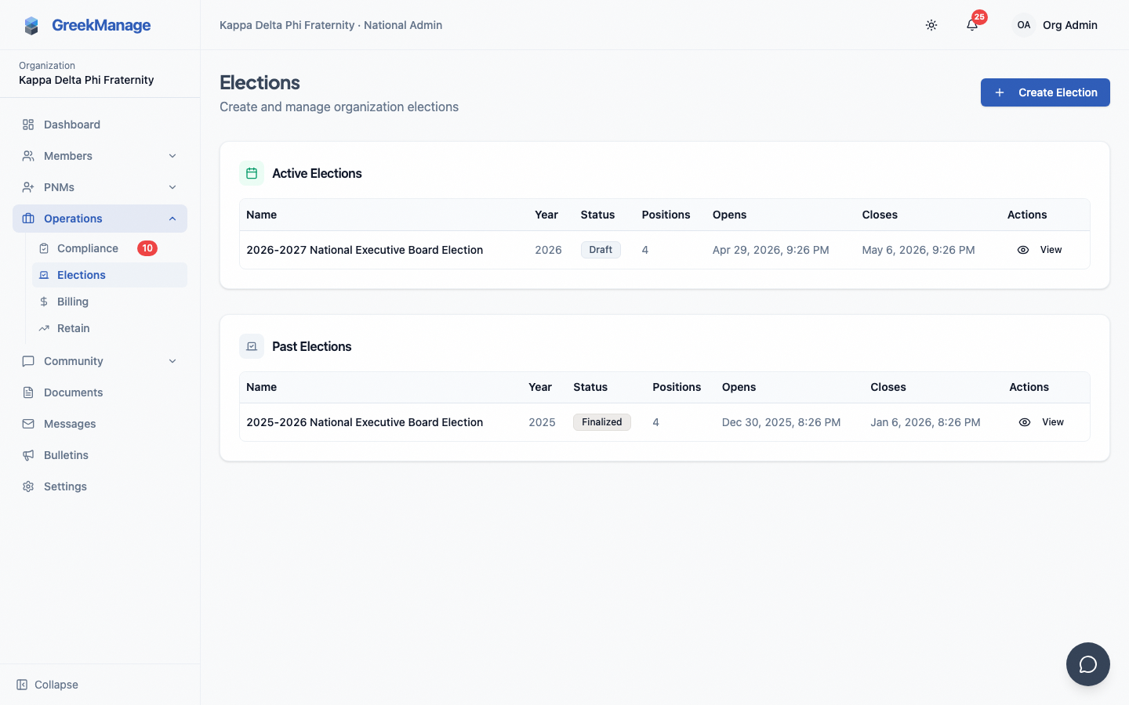View the 2025-2026 election details

(x=1041, y=422)
